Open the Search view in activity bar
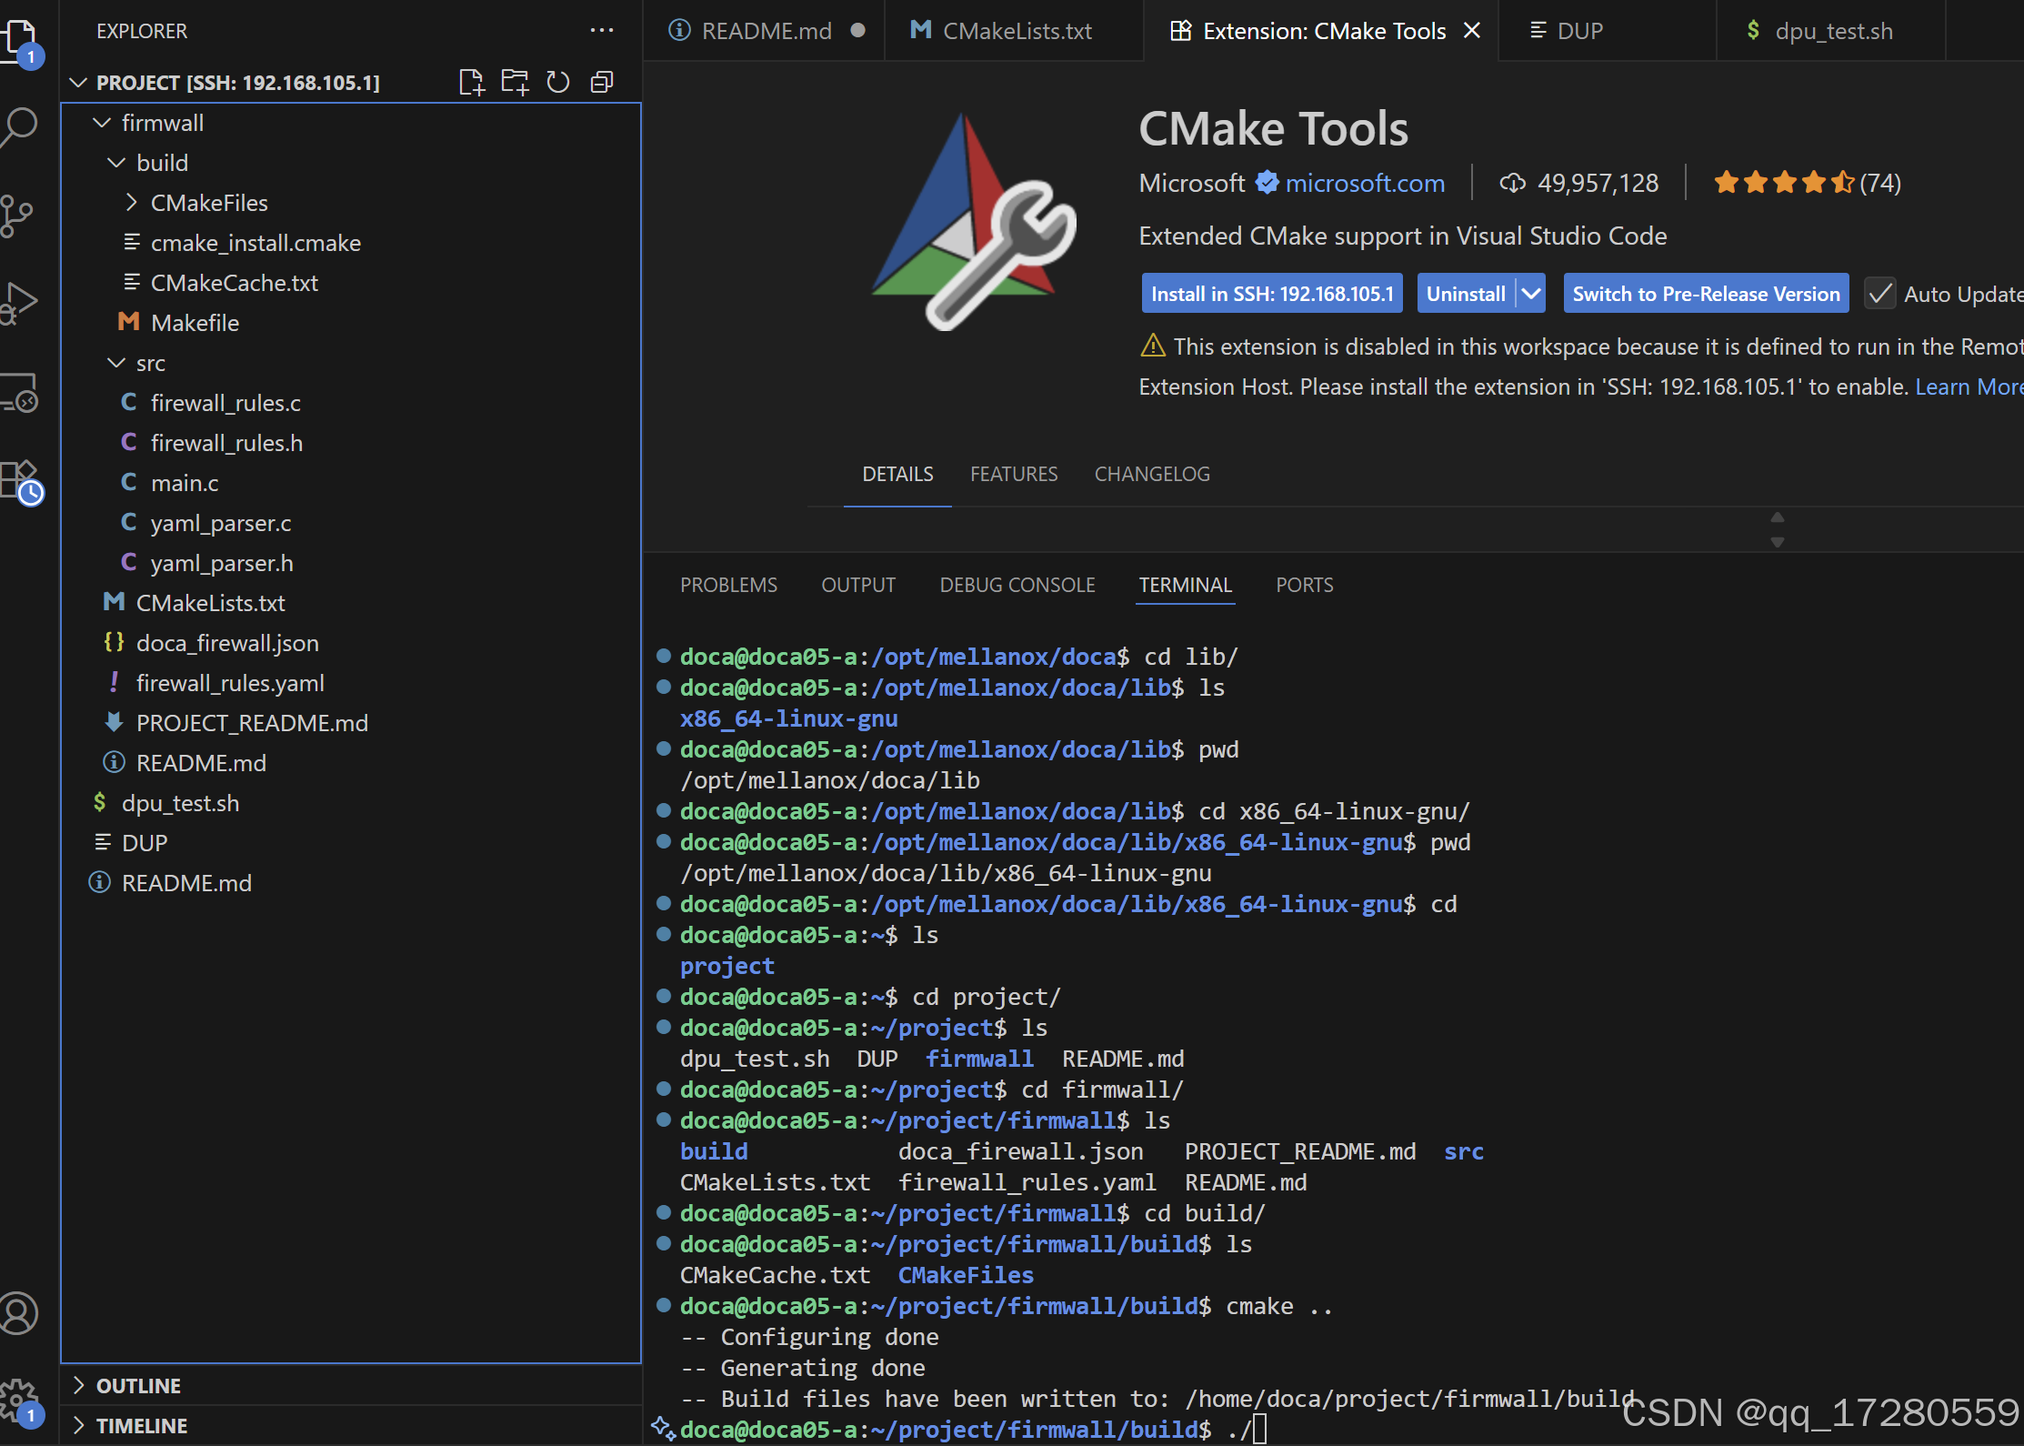 click(x=20, y=127)
